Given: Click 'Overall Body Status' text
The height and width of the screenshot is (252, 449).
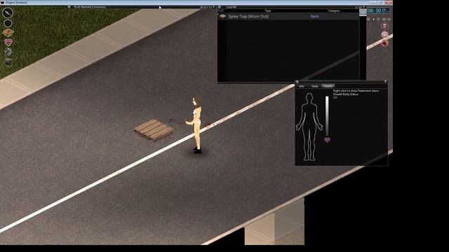Looking at the screenshot, I should pyautogui.click(x=346, y=94).
